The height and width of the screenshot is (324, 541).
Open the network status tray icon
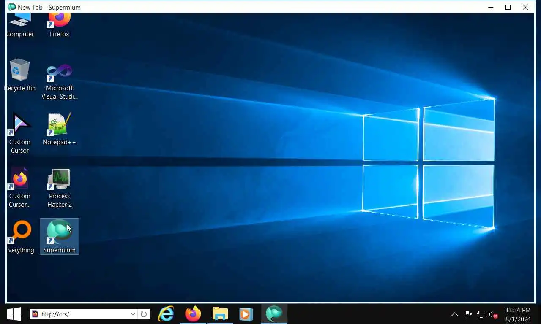[481, 314]
